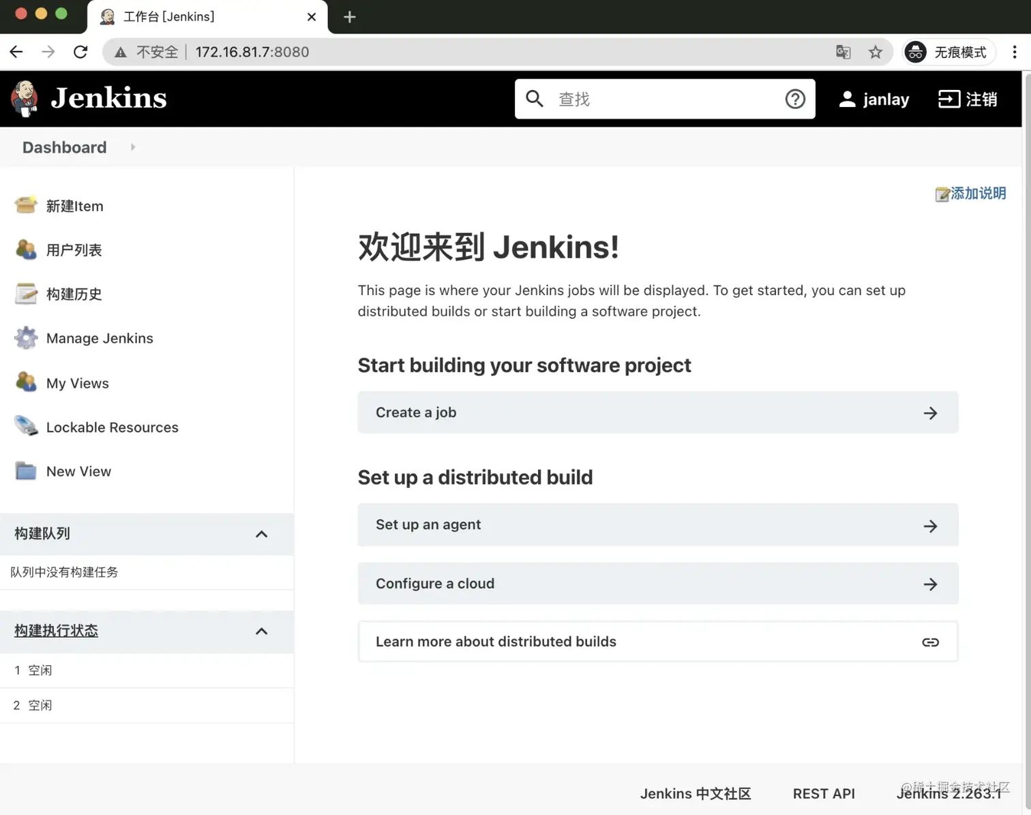This screenshot has height=815, width=1031.
Task: Click the My Views icon
Action: point(25,382)
